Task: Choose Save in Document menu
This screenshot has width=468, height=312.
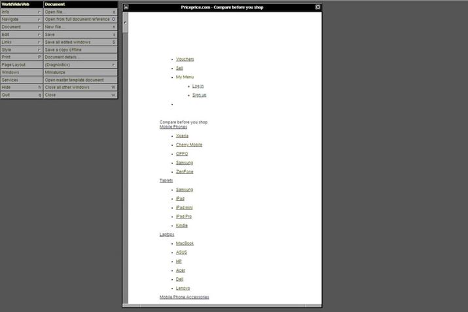Action: click(81, 35)
